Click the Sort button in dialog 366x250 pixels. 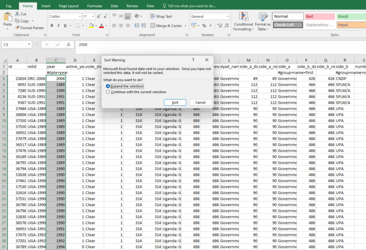[175, 102]
